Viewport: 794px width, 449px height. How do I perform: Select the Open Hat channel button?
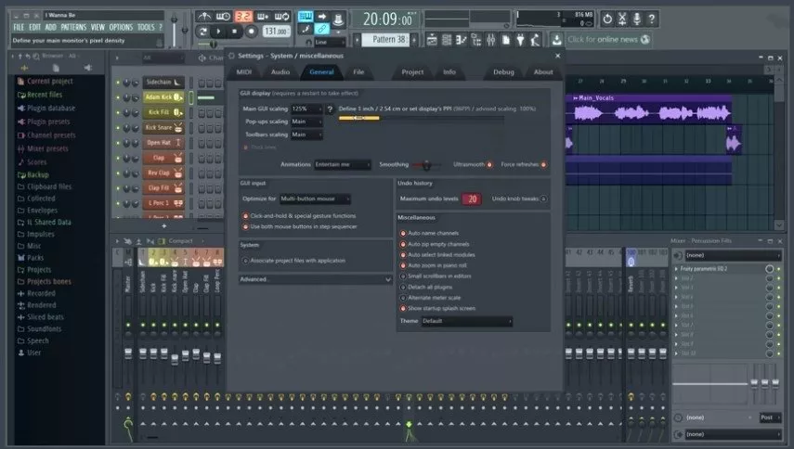(x=163, y=143)
